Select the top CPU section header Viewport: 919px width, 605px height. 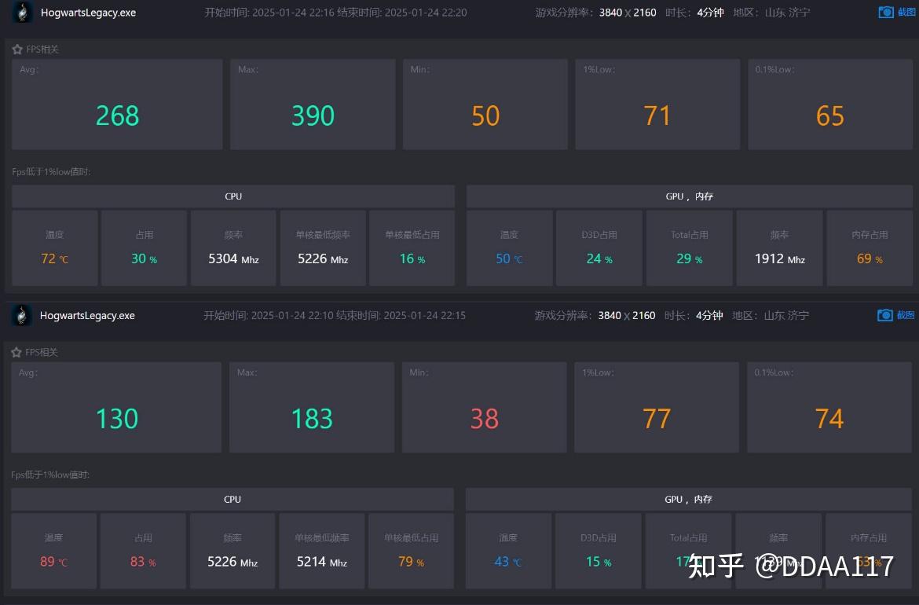233,196
